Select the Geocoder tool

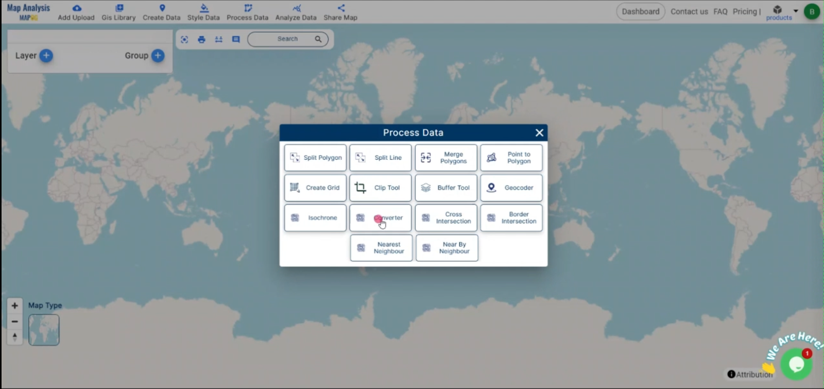point(511,188)
